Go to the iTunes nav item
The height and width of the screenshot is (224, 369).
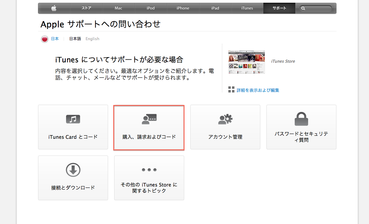click(247, 8)
